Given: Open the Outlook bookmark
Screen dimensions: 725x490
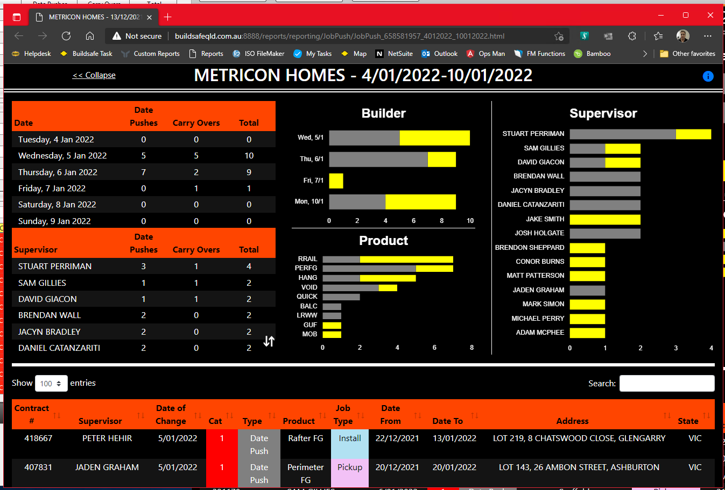Looking at the screenshot, I should 440,54.
